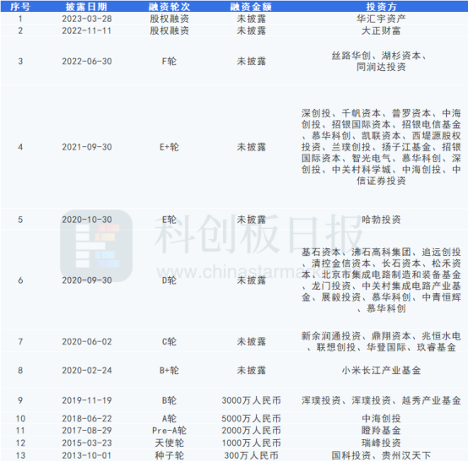
Task: Click the Pre-A轮 round cell
Action: click(x=169, y=431)
